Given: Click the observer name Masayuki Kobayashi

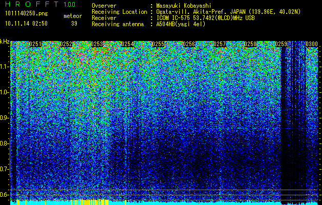Looking at the screenshot, I should point(184,6).
